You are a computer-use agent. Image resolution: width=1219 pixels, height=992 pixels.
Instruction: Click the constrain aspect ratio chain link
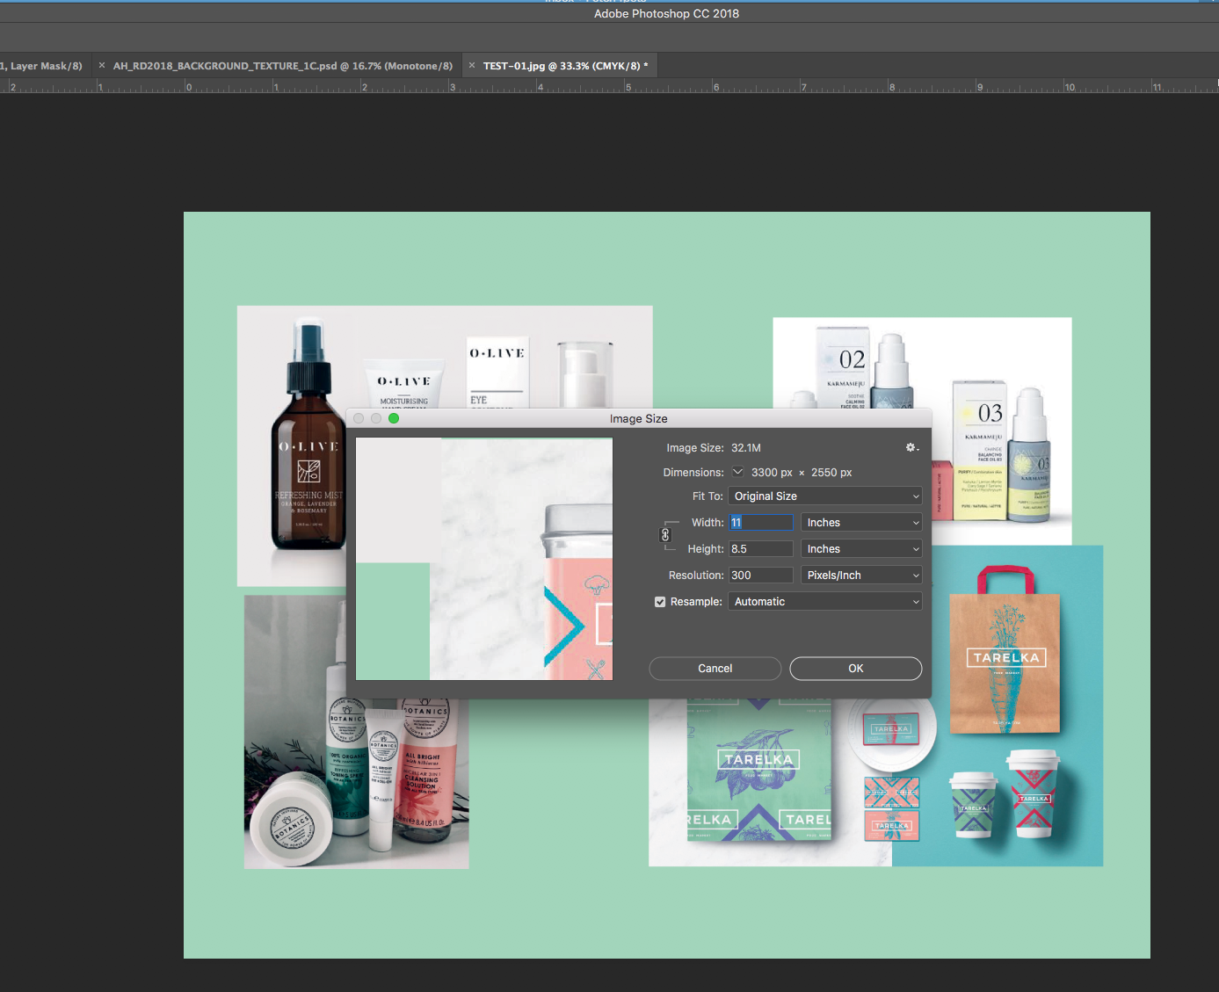[x=666, y=534]
